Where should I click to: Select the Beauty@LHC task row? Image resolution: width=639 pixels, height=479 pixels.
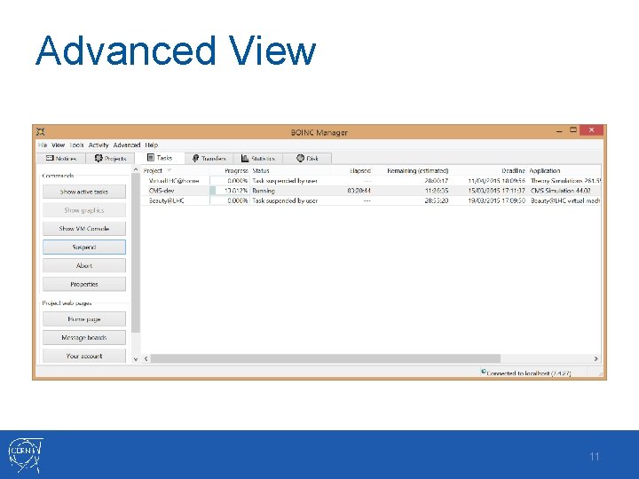371,200
